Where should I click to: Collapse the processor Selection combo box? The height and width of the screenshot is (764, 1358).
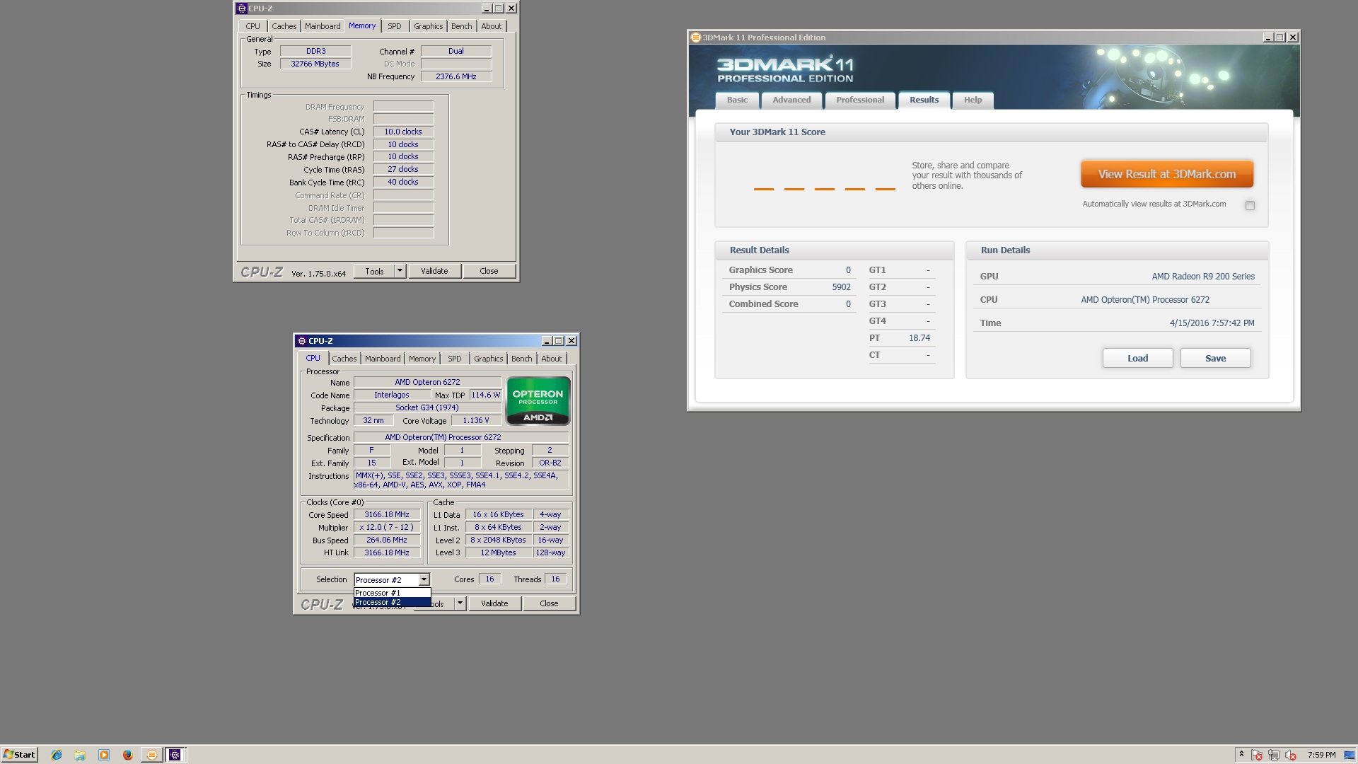coord(424,580)
